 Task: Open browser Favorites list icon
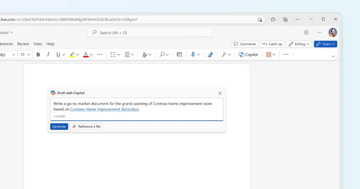(x=273, y=19)
